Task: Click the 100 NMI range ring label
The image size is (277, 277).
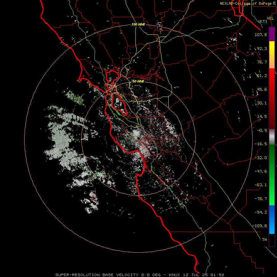Action: pos(138,24)
